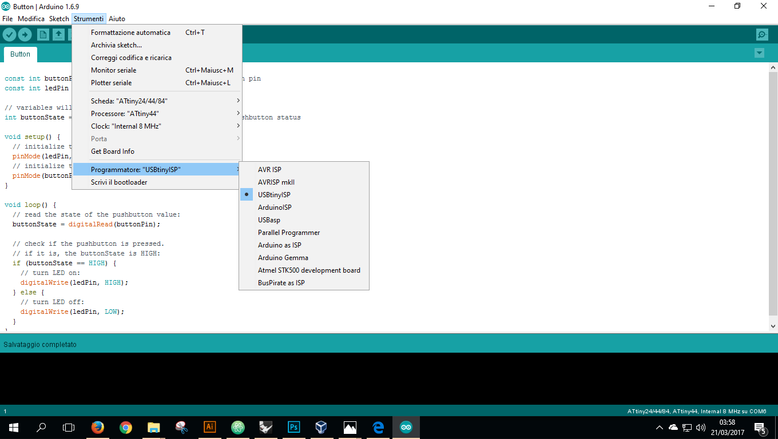Select the Button sketch tab

point(20,54)
